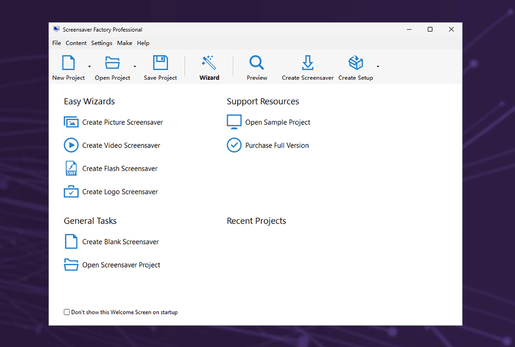This screenshot has height=347, width=515.
Task: Maximize the Screensaver Factory window
Action: [x=430, y=29]
